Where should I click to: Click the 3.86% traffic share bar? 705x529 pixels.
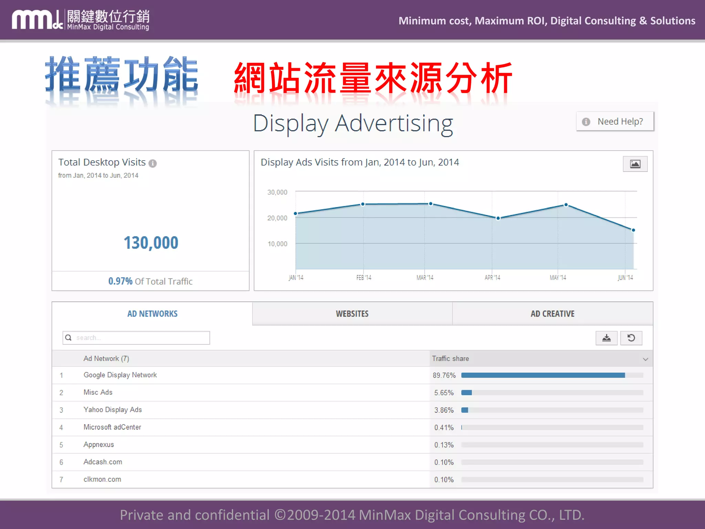click(x=552, y=410)
